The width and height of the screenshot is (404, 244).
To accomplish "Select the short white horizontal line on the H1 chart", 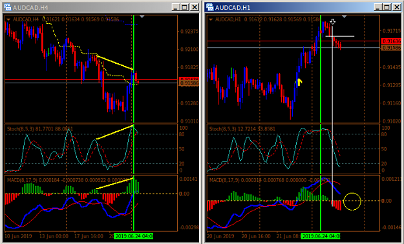I will tap(340, 36).
